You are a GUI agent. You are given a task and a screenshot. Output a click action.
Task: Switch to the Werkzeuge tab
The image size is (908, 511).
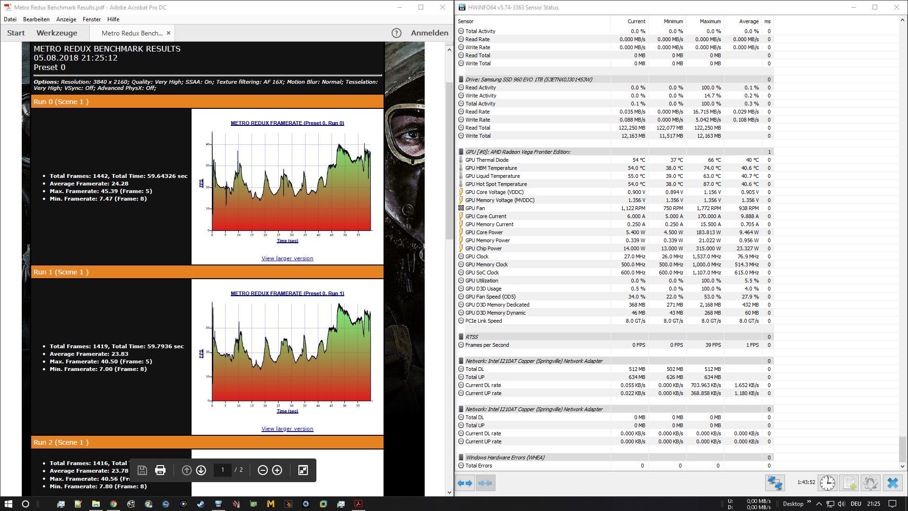(x=57, y=33)
